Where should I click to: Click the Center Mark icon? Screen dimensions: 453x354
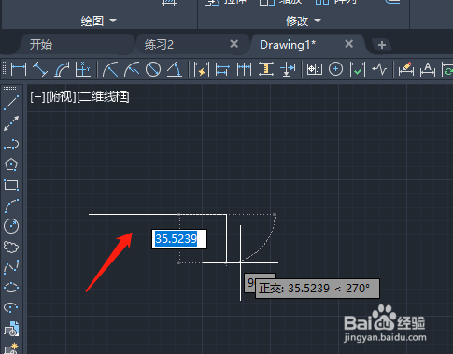(x=335, y=69)
